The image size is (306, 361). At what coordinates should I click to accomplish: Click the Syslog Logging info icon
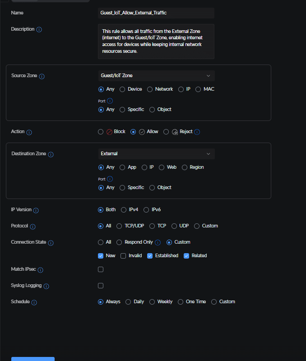(x=46, y=286)
